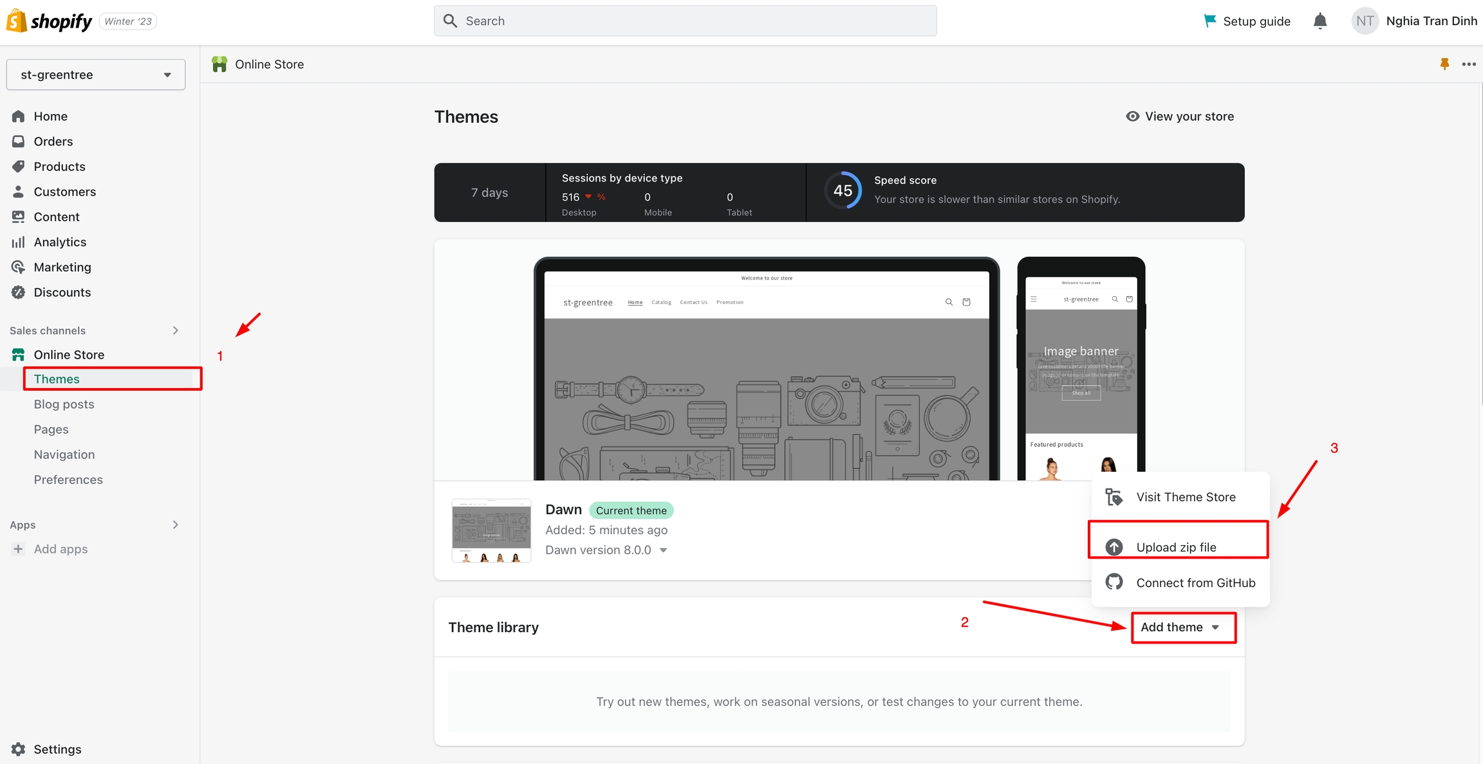
Task: Click the Upload zip file arrow icon
Action: 1114,547
